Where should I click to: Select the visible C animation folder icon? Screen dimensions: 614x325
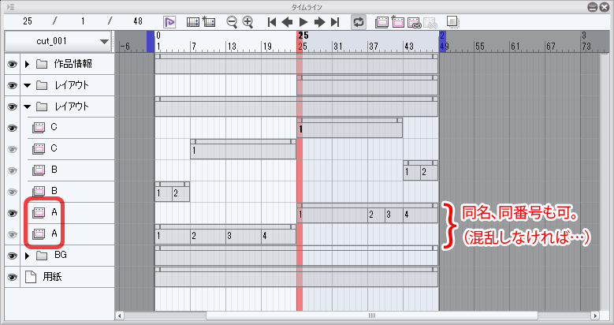pos(39,128)
